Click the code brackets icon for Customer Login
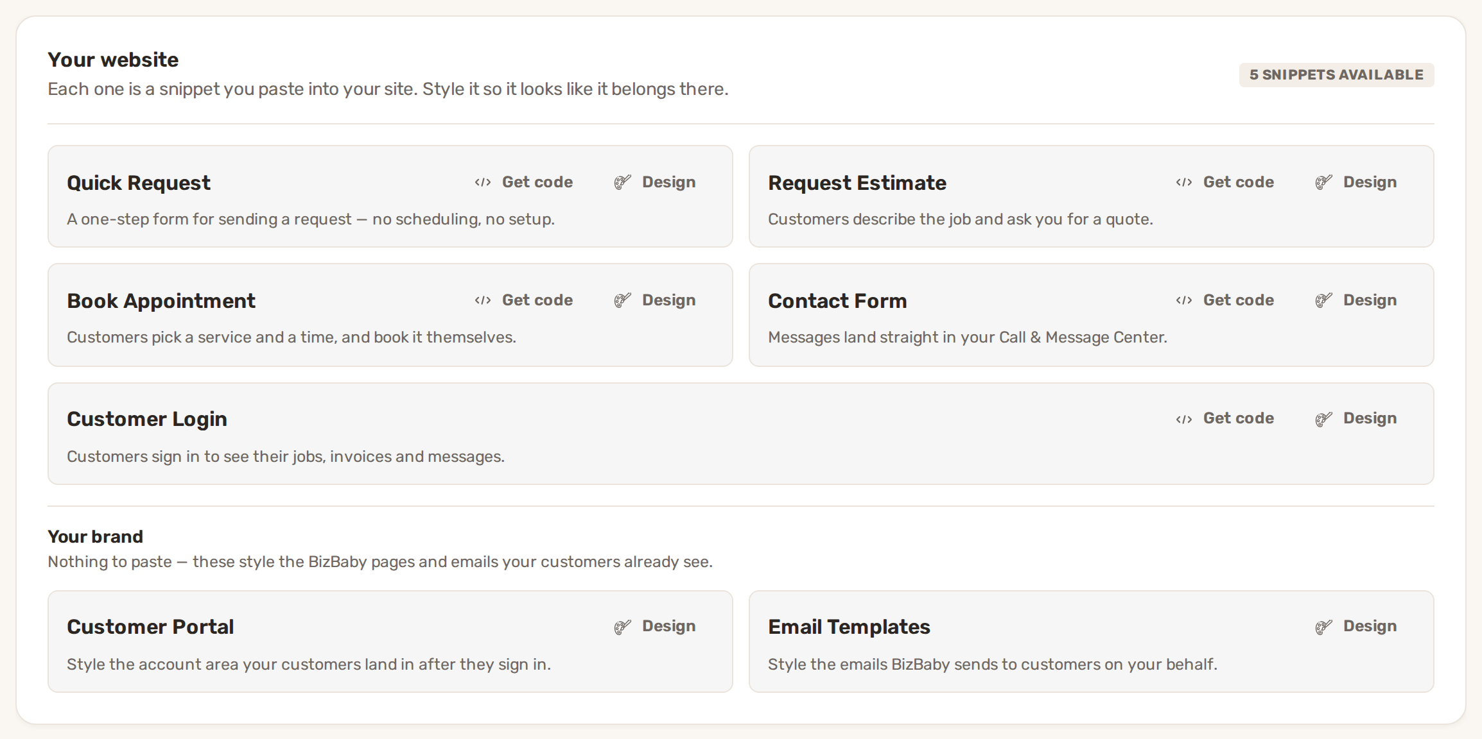This screenshot has height=739, width=1482. [x=1184, y=420]
